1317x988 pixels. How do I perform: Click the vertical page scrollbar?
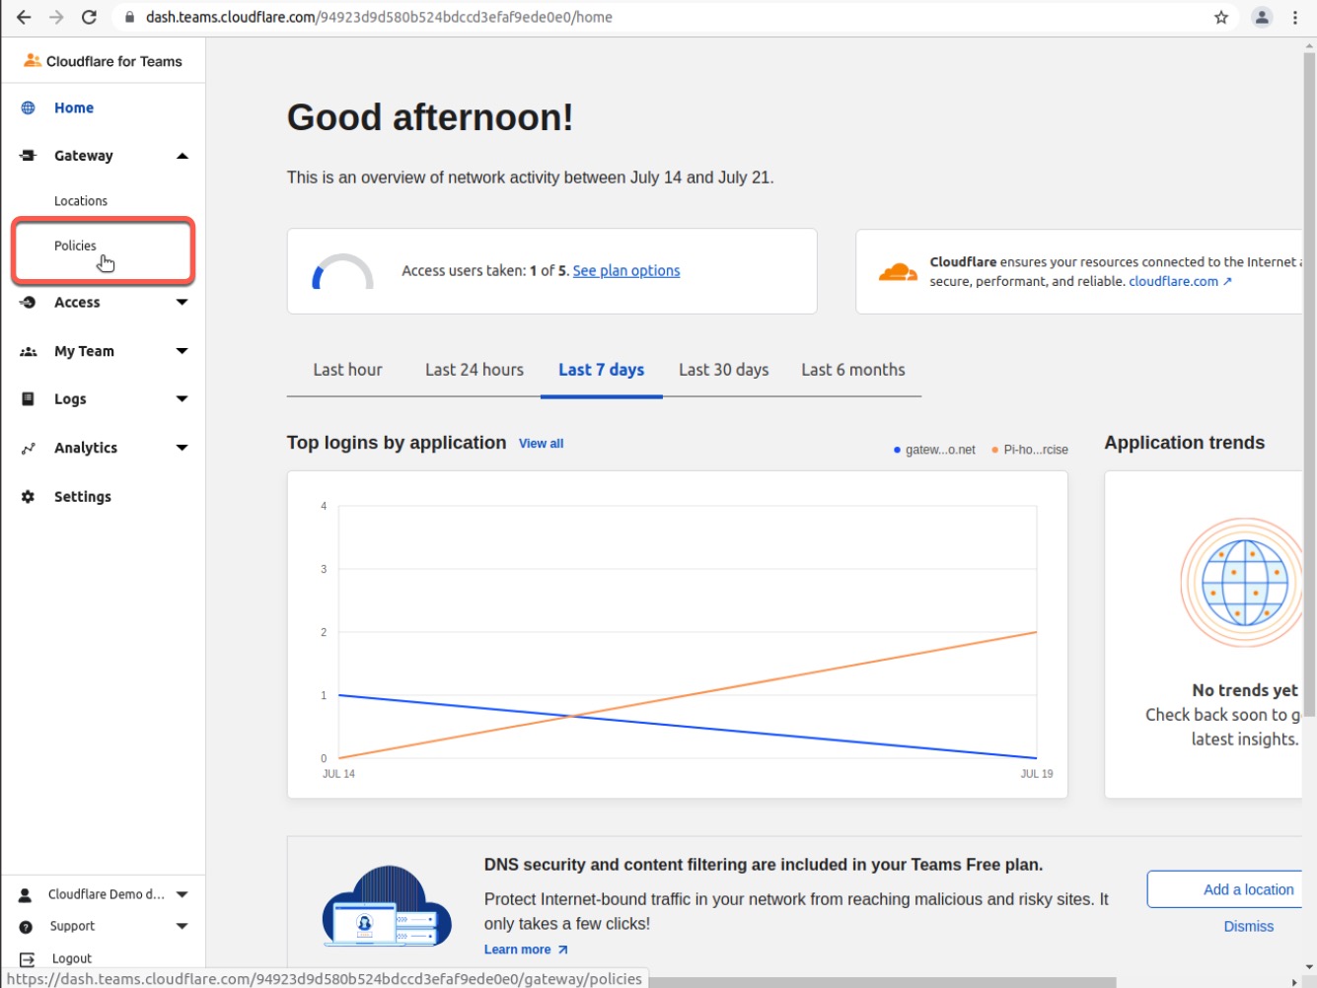click(1309, 384)
